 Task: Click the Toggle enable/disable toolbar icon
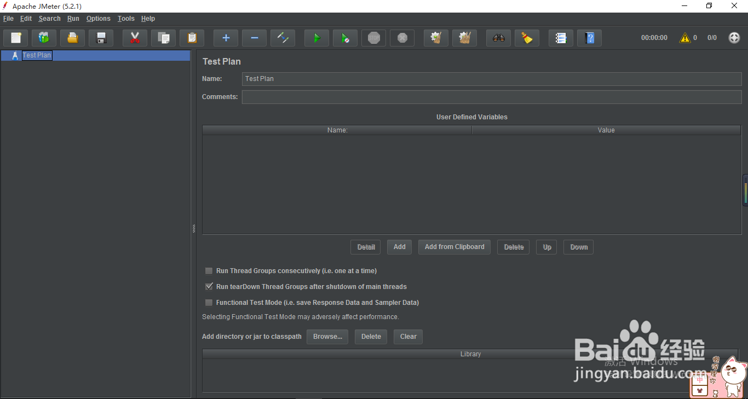(283, 38)
